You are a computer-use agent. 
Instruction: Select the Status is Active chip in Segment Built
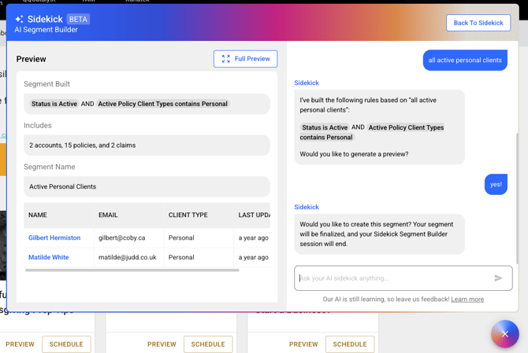point(54,104)
